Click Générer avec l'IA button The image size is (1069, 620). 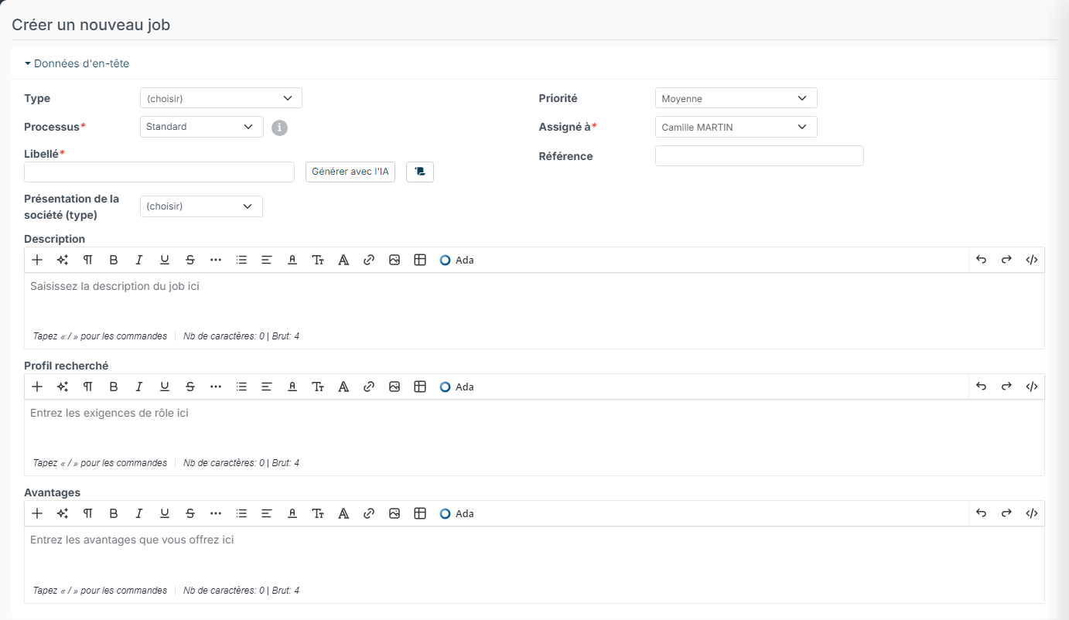click(x=350, y=172)
